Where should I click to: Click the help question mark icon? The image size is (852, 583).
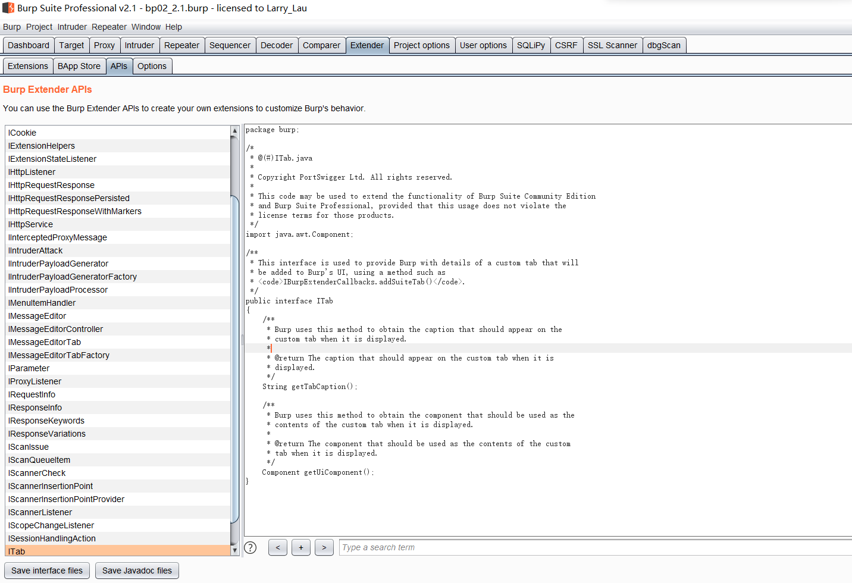[250, 547]
